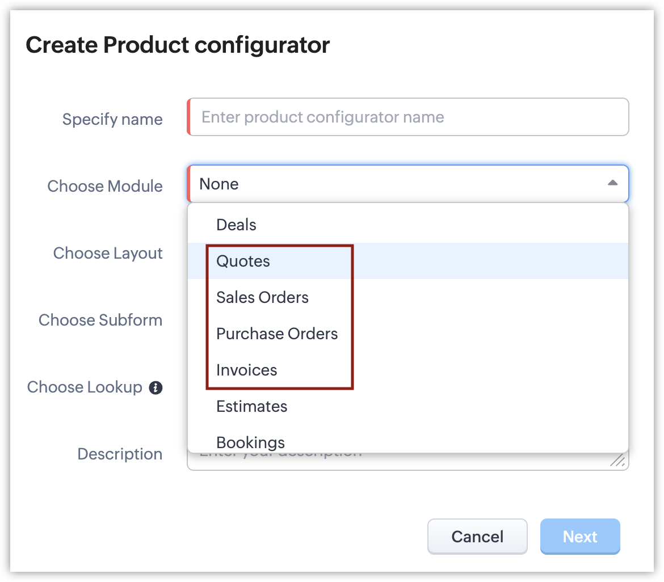
Task: Click the Next button
Action: (579, 537)
